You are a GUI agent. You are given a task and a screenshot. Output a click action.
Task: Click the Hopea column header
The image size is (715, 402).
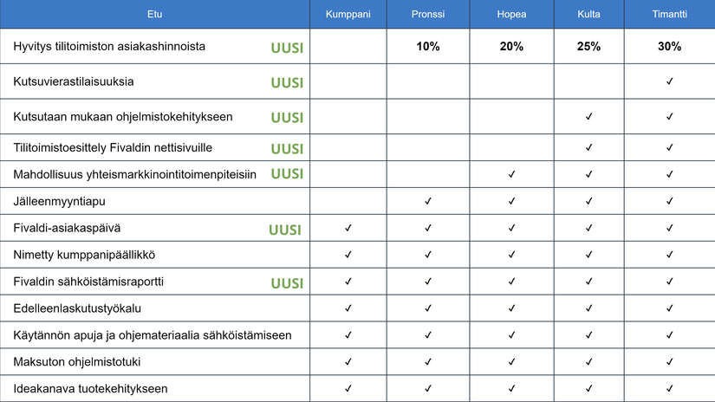click(511, 15)
